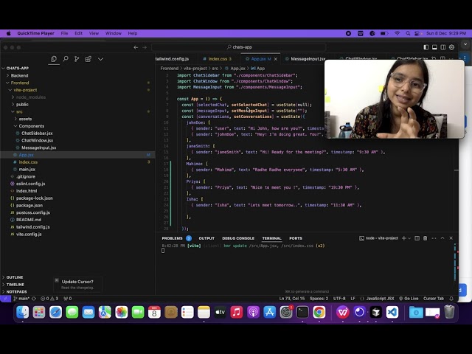Toggle the primary sidebar layout icon
This screenshot has height=354, width=472.
point(426,47)
